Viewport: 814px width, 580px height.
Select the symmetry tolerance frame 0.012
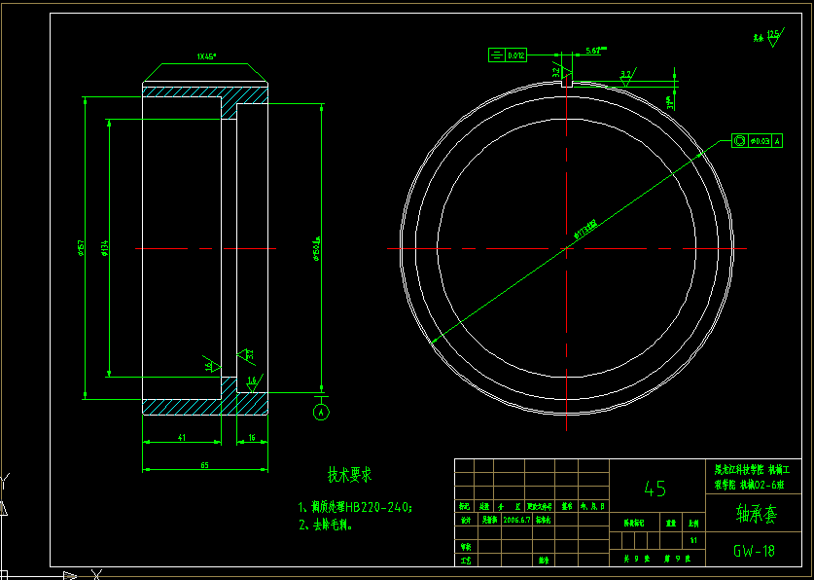(508, 54)
